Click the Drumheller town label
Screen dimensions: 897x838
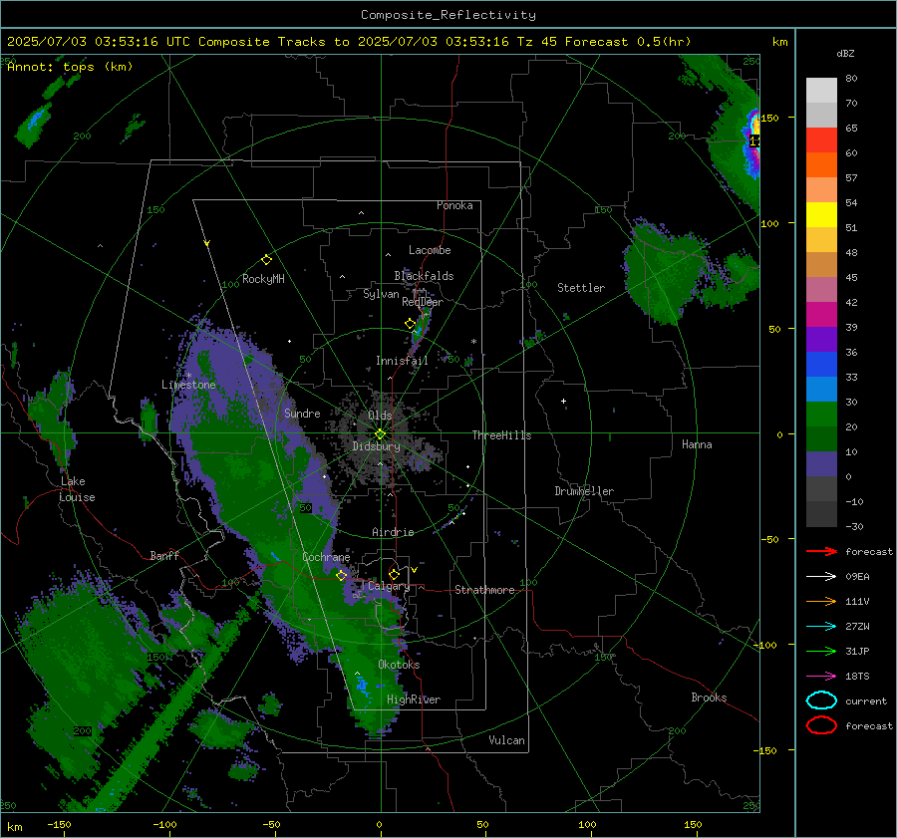584,491
